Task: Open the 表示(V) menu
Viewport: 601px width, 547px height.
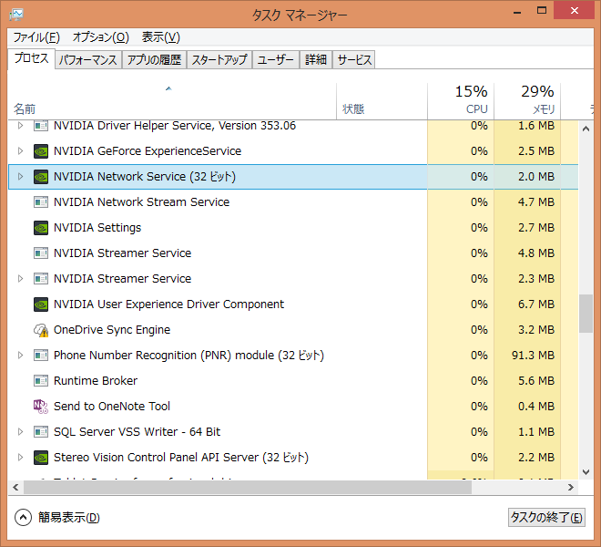Action: point(160,37)
